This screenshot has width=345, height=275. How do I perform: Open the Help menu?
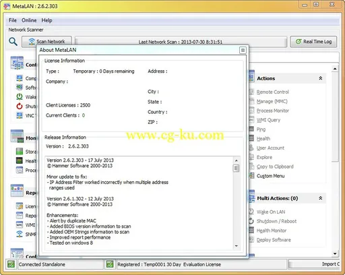46,20
